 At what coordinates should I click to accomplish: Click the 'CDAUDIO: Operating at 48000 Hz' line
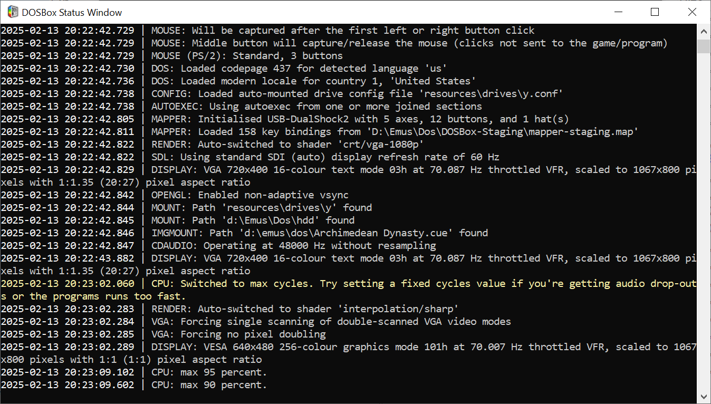coord(218,245)
